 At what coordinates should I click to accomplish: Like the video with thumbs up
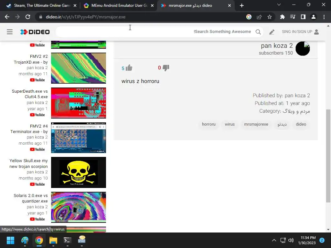point(129,68)
